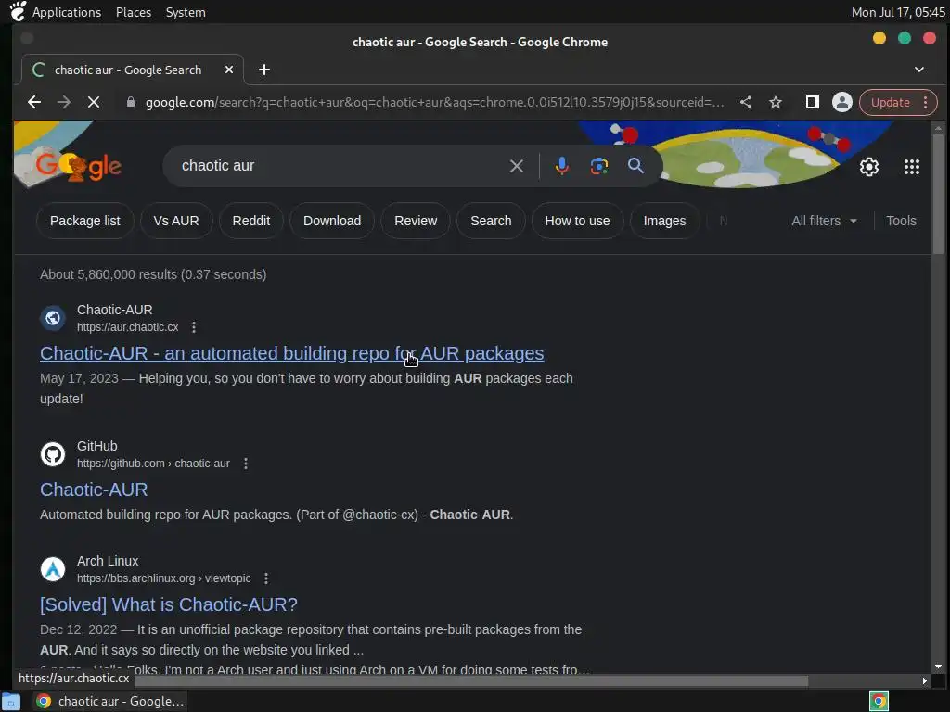This screenshot has width=950, height=712.
Task: Open the System menu
Action: point(186,12)
